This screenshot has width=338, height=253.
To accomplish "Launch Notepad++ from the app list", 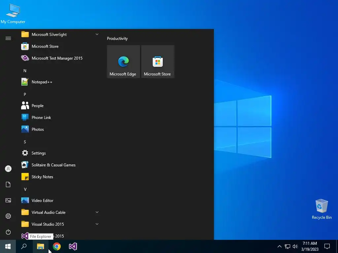I will click(x=60, y=82).
